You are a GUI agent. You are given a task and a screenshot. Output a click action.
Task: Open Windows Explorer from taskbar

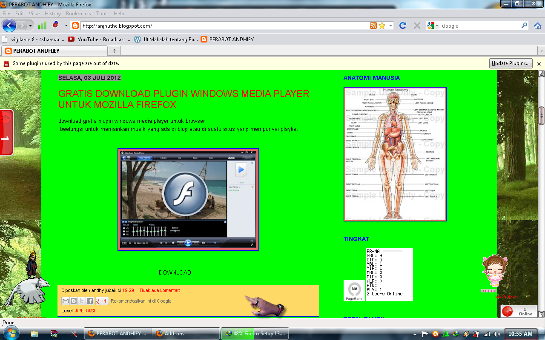click(34, 334)
